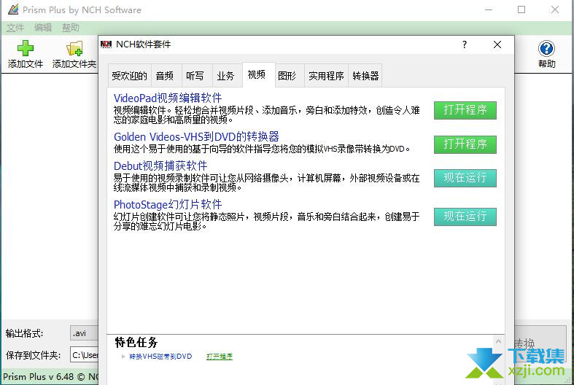Viewport: 574px width, 385px height.
Task: Click the Add Folder icon in the toolbar
Action: [74, 48]
